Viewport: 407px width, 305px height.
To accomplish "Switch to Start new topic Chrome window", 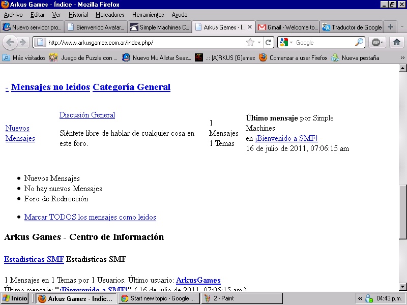I will (x=159, y=298).
